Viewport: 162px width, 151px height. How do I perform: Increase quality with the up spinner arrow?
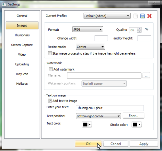(139, 29)
